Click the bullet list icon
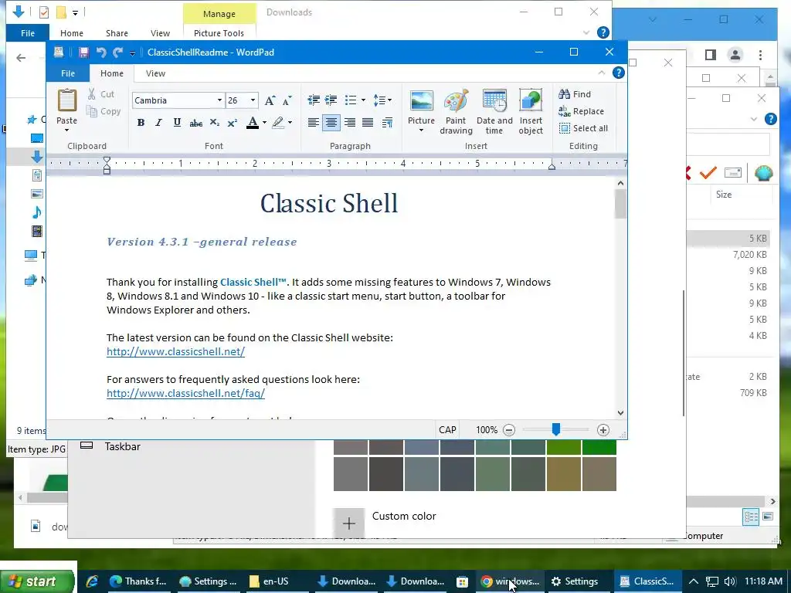The image size is (791, 593). point(351,100)
